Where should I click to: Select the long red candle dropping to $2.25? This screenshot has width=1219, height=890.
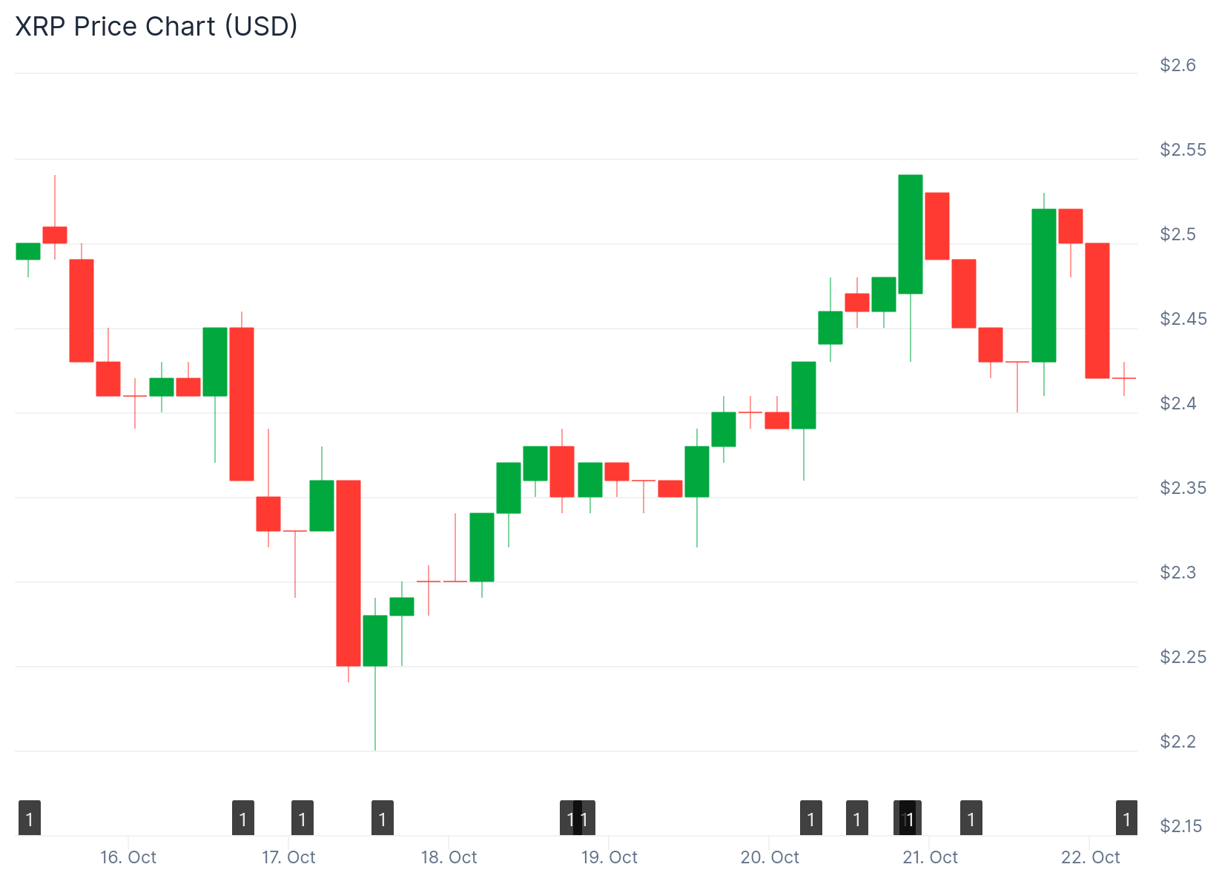[x=348, y=573]
